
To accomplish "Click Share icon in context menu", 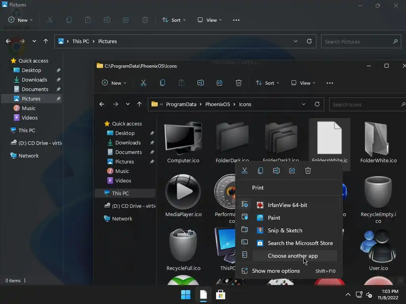I will pos(292,171).
